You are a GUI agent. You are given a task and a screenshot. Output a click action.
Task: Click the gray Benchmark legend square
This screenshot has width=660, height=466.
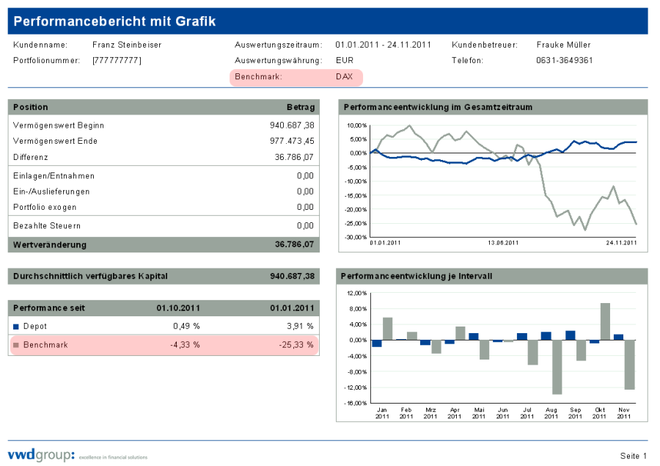pos(16,345)
